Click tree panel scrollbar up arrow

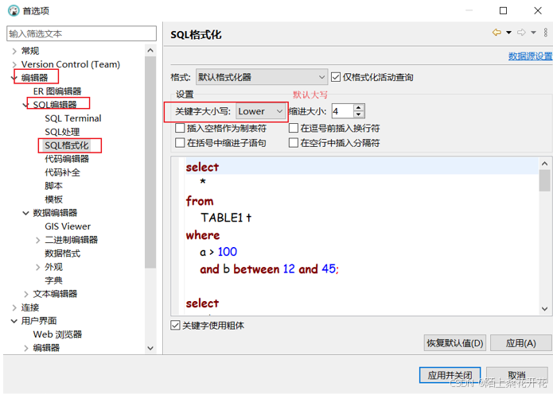[x=150, y=50]
